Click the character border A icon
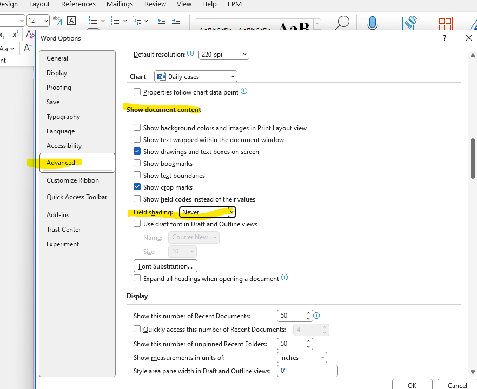Image resolution: width=477 pixels, height=389 pixels. click(71, 21)
